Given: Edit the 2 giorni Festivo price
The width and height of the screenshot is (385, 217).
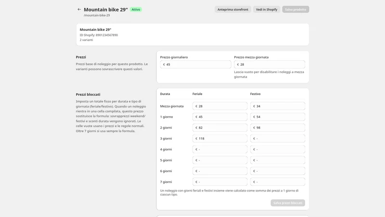Looking at the screenshot, I should click(278, 128).
